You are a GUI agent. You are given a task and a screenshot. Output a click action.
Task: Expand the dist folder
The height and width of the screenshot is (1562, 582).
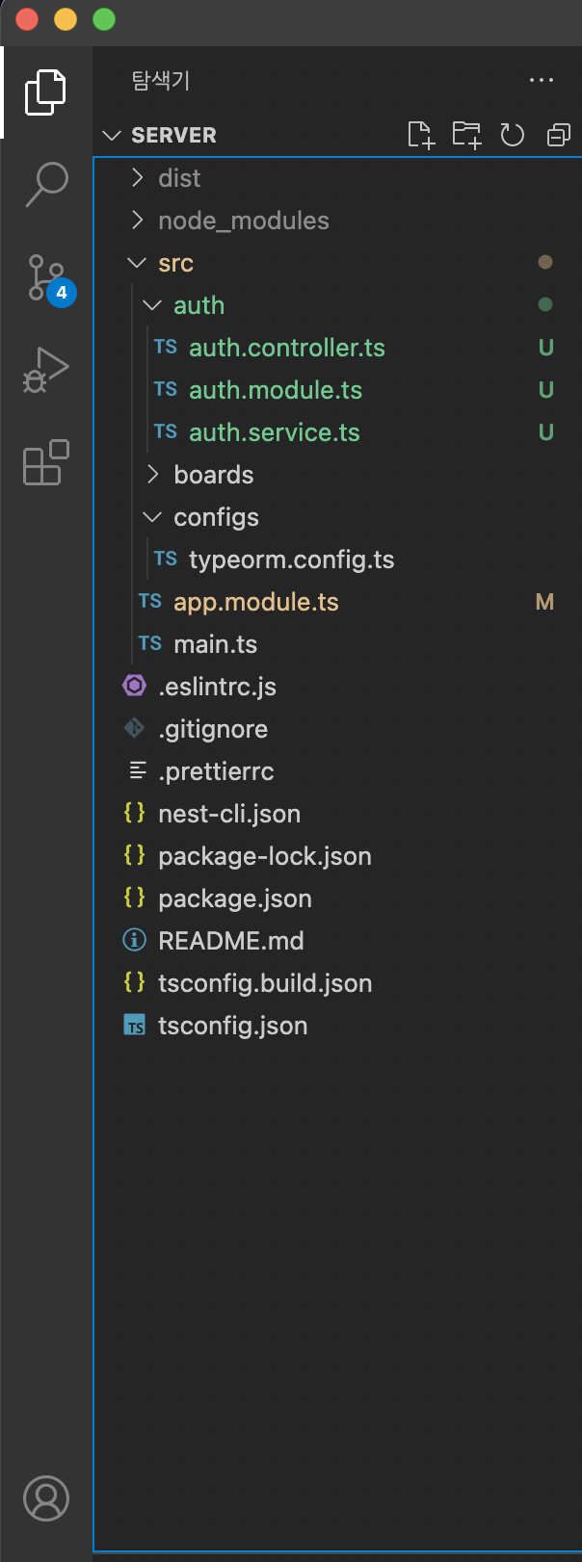coord(179,178)
